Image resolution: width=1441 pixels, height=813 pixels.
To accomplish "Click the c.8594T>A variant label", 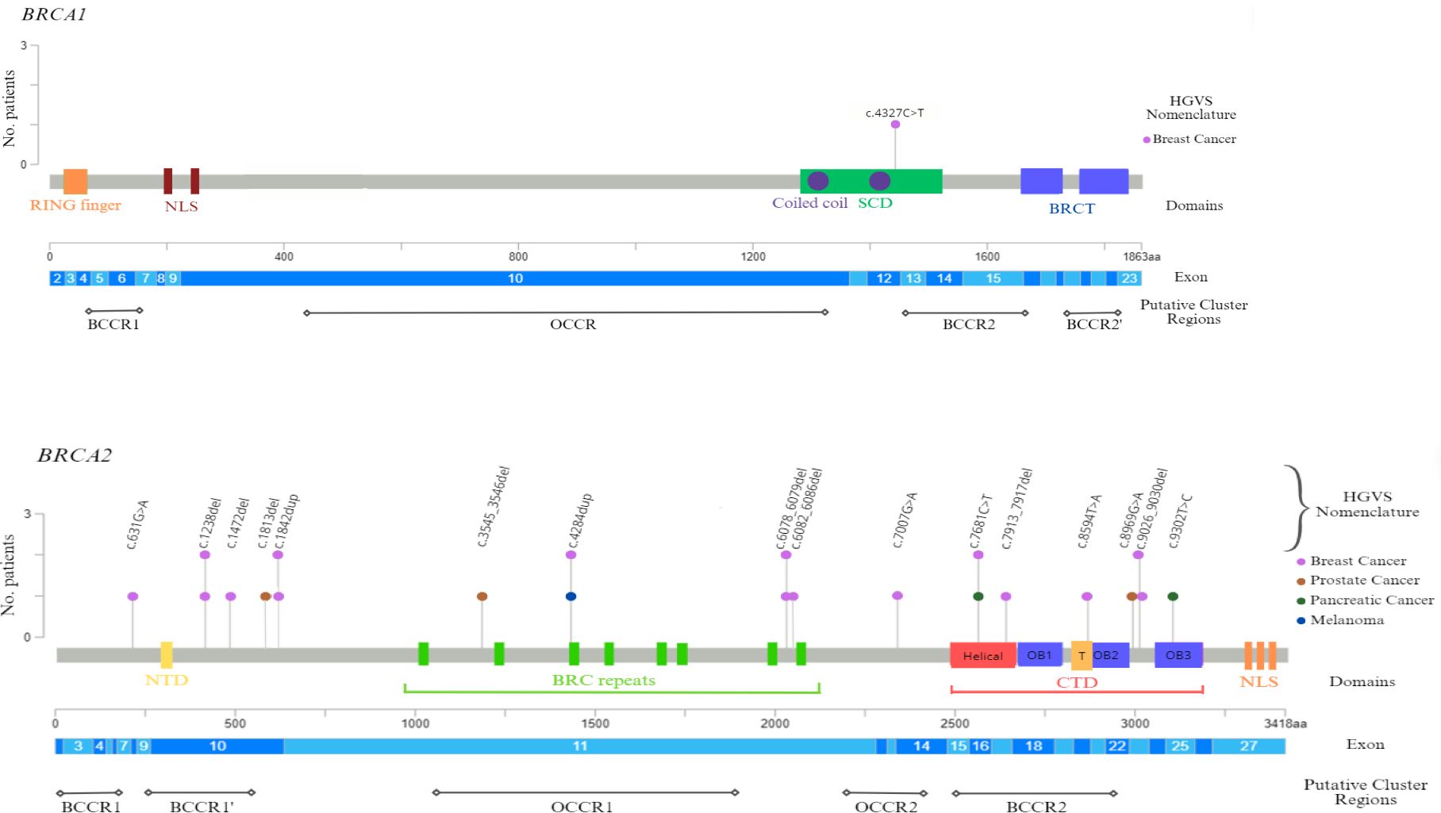I will 1089,521.
